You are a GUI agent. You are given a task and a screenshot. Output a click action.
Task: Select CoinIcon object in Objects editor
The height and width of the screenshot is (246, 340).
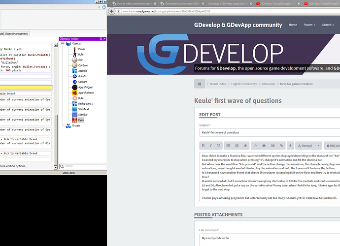(83, 65)
